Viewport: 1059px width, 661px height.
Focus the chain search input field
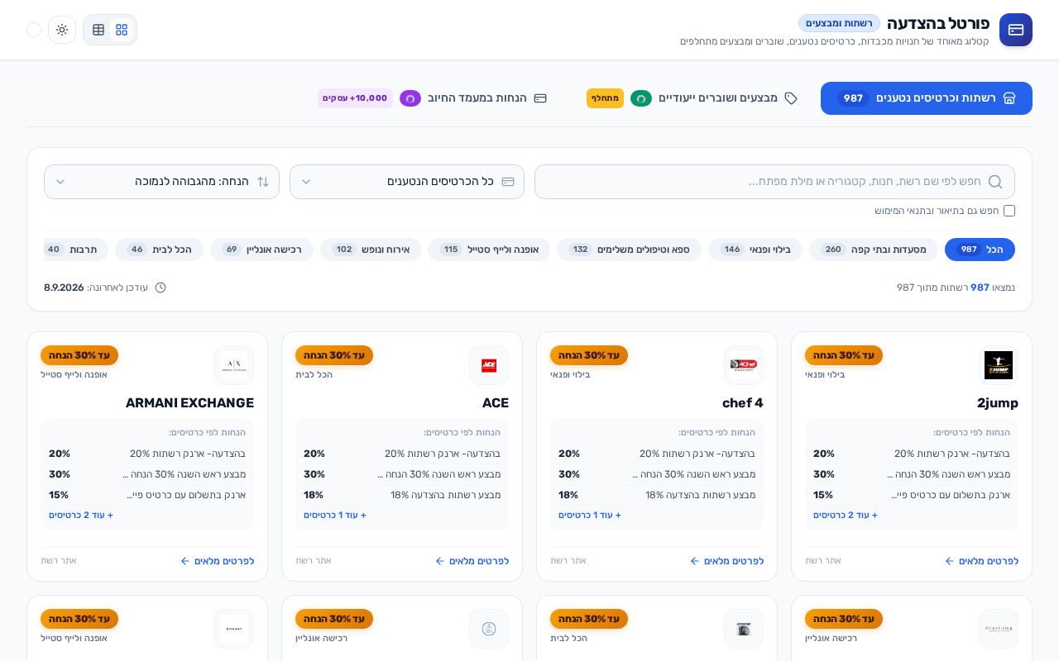click(x=774, y=182)
